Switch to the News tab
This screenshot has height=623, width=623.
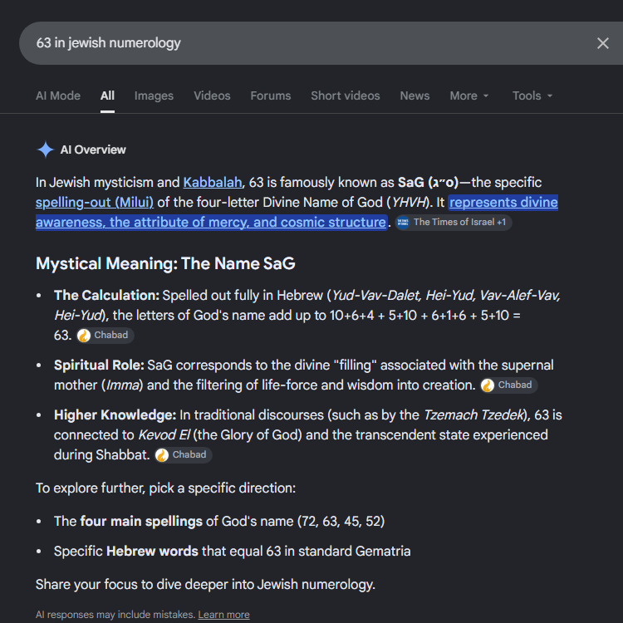pyautogui.click(x=415, y=96)
